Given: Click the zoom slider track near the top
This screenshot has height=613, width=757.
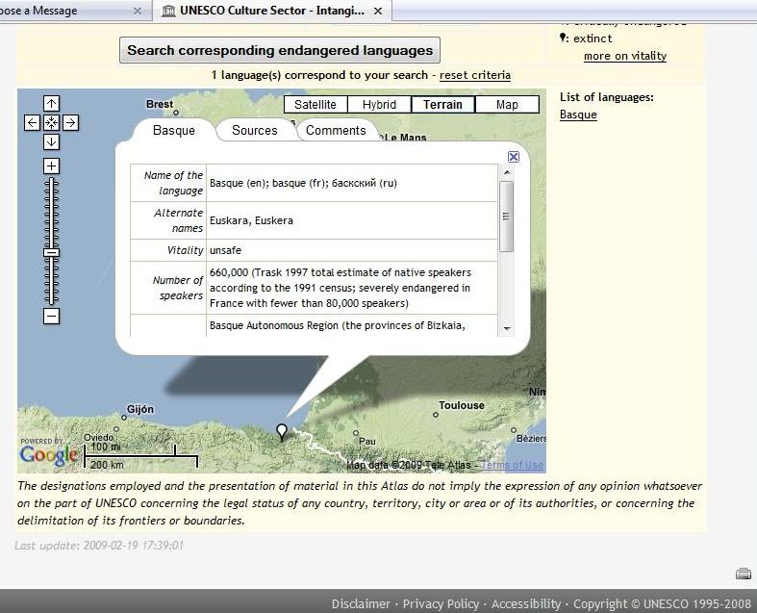Looking at the screenshot, I should pyautogui.click(x=51, y=186).
